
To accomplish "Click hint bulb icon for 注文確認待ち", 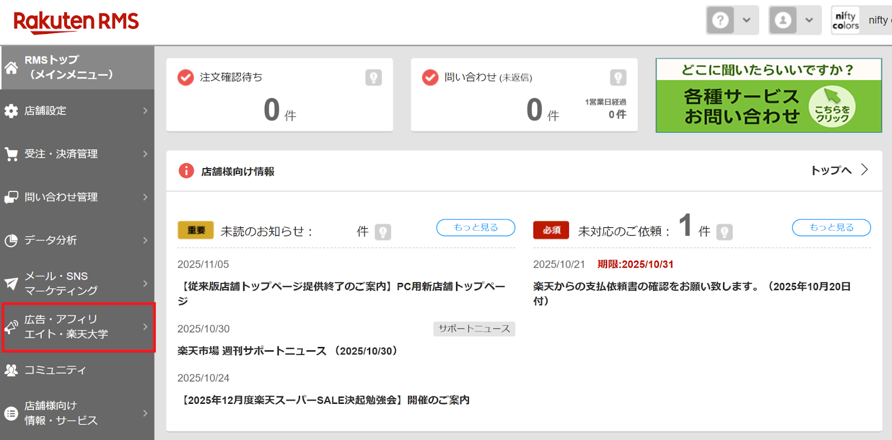I will 374,77.
